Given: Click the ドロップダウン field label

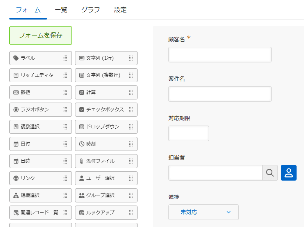Looking at the screenshot, I should click(x=103, y=127).
